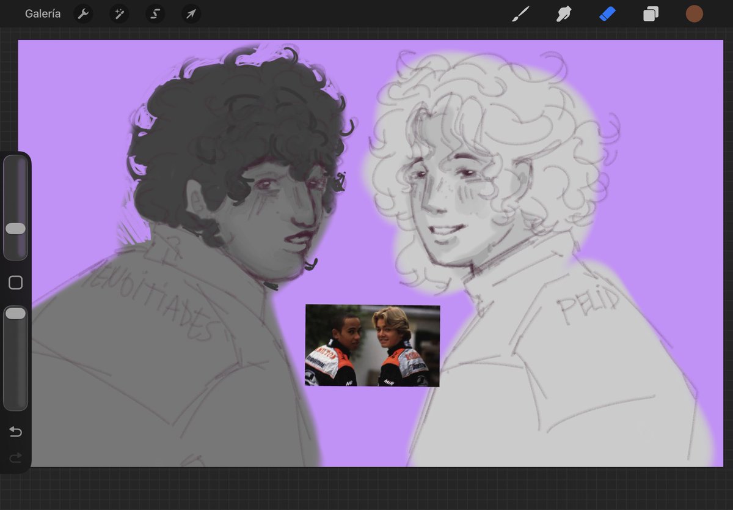This screenshot has width=733, height=510.
Task: Open the brown active color swatch
Action: [x=694, y=13]
